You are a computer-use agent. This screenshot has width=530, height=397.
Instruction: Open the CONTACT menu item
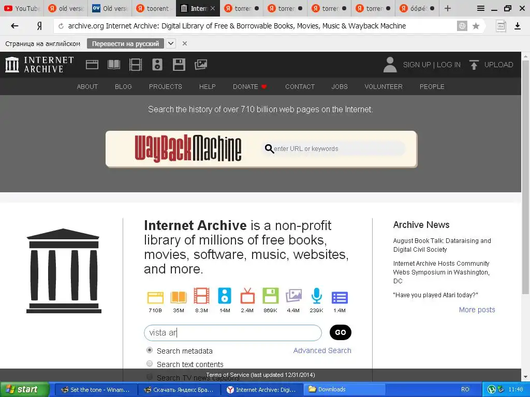pos(300,87)
